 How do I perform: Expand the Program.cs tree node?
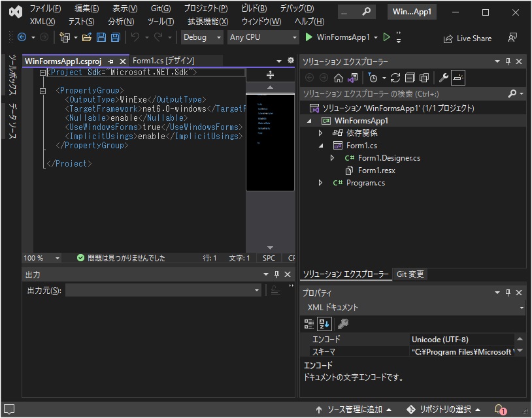coord(320,183)
